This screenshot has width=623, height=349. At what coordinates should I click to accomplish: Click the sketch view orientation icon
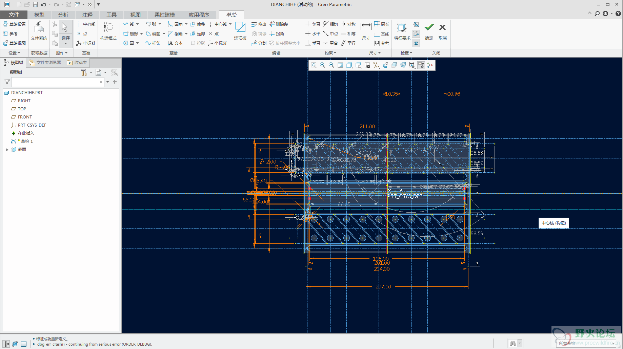point(385,65)
